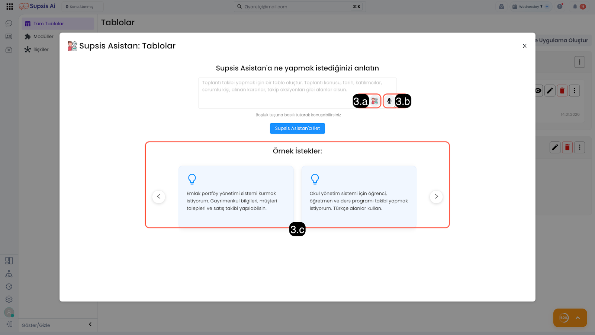This screenshot has width=595, height=335.
Task: Click the Supsis Asistan icon in text box
Action: click(x=374, y=101)
